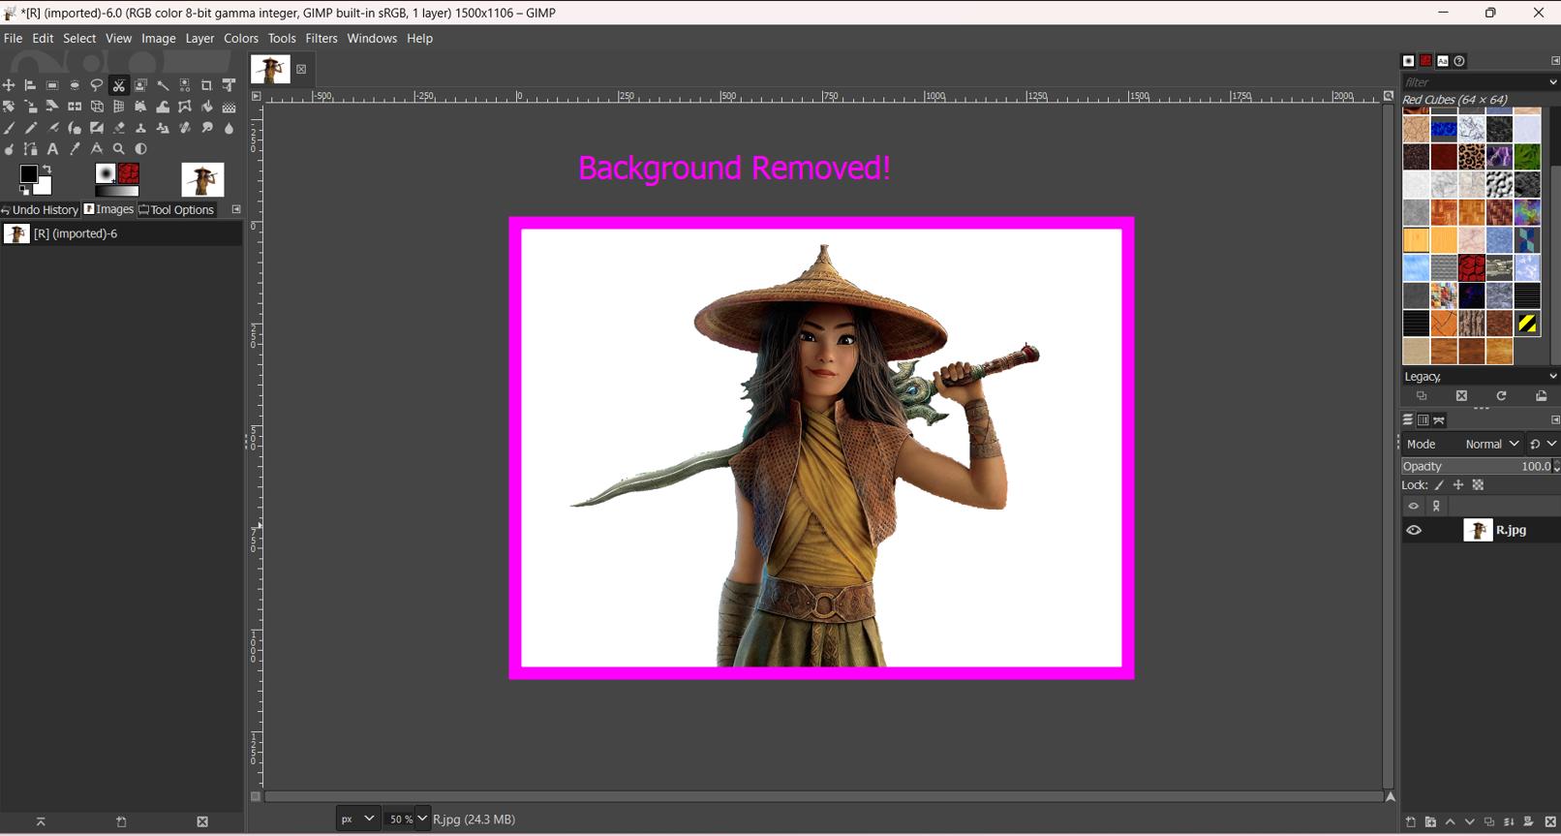Select the Flip tool

75,107
